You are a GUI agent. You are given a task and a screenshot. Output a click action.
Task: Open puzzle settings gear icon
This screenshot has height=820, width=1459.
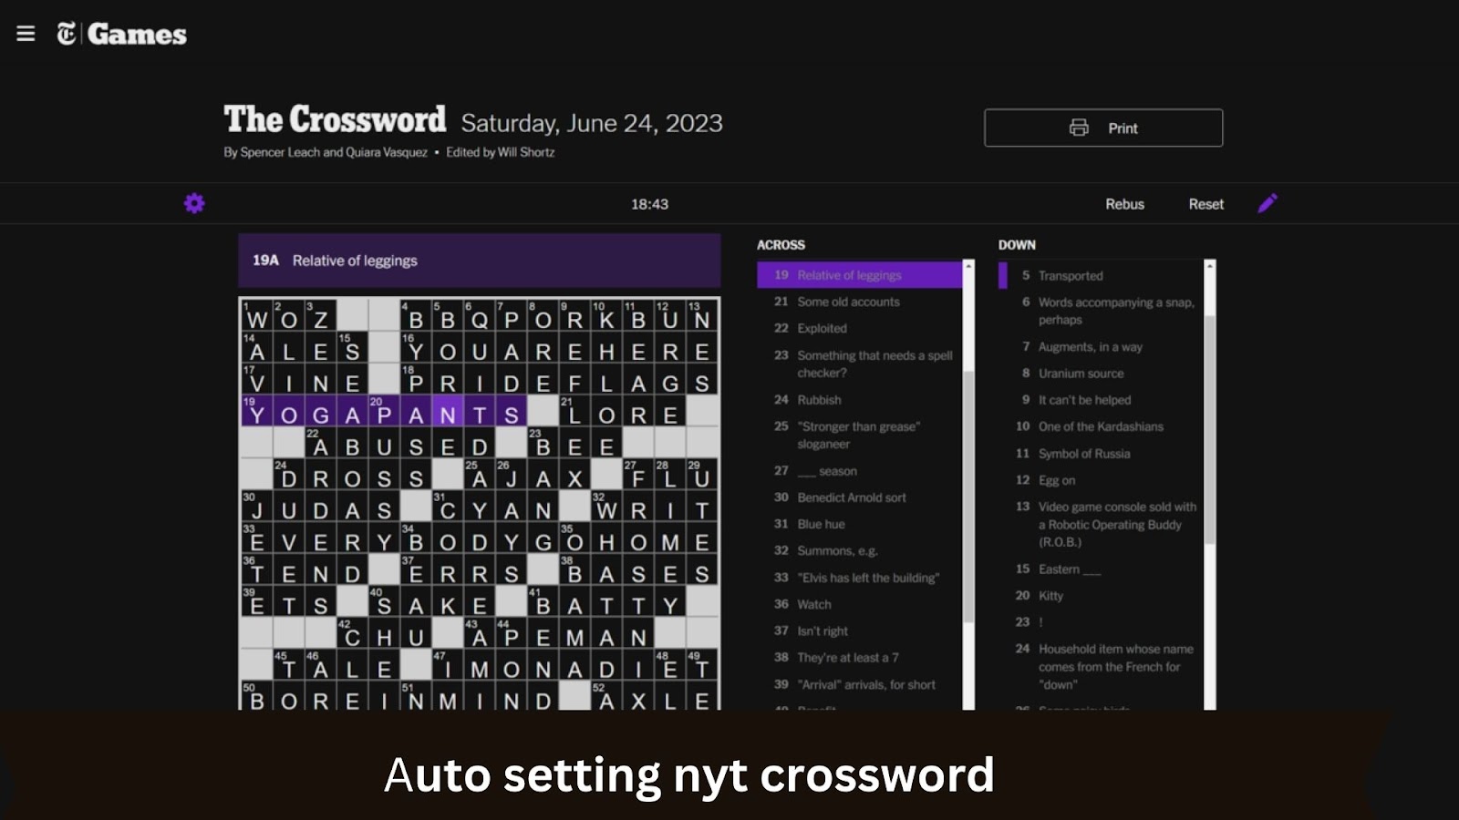point(194,203)
